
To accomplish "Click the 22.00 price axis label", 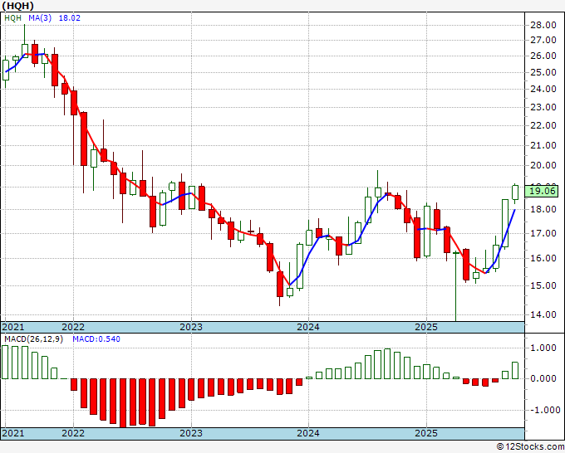I will tap(543, 125).
